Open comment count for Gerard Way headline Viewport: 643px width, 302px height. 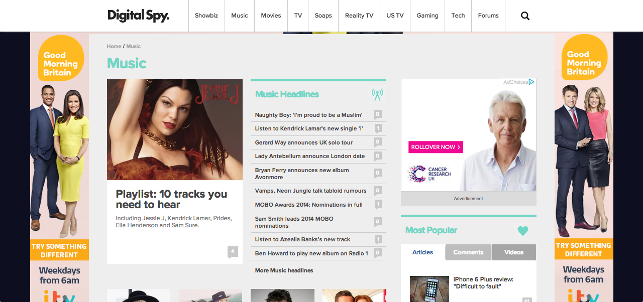click(x=378, y=142)
